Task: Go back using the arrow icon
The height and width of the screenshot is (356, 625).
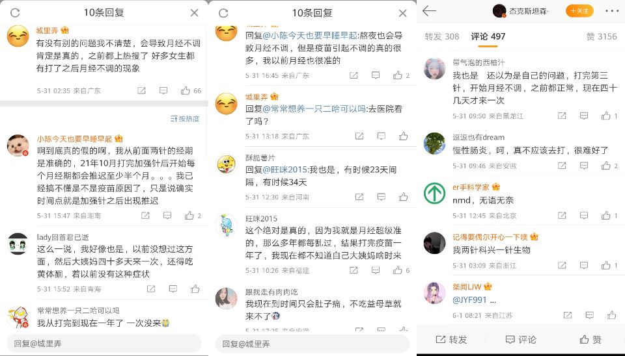Action: point(429,11)
